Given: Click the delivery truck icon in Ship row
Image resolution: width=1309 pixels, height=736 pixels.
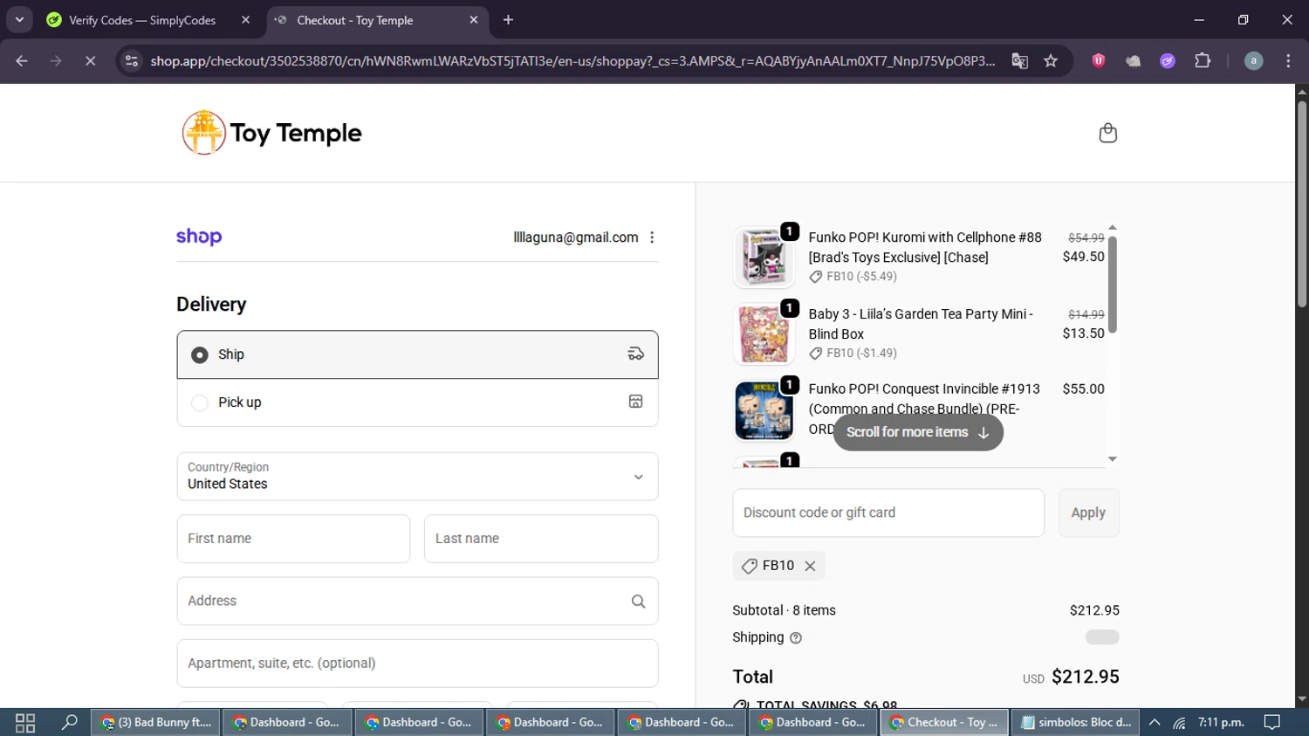Looking at the screenshot, I should click(635, 354).
